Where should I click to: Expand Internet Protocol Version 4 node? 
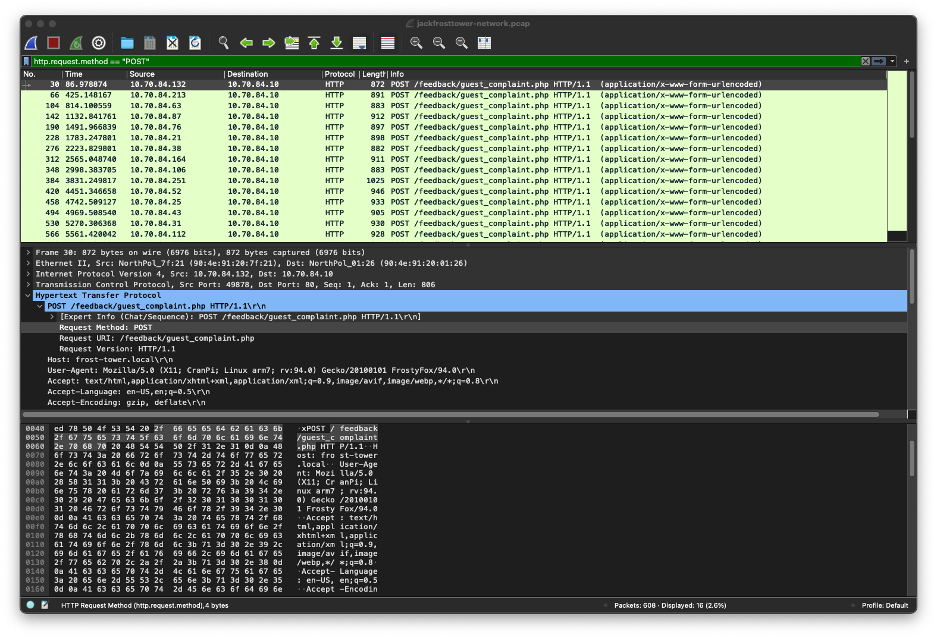tap(28, 274)
